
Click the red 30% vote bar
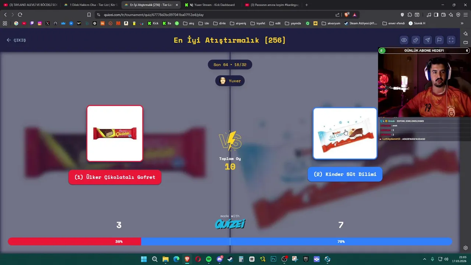pyautogui.click(x=75, y=241)
